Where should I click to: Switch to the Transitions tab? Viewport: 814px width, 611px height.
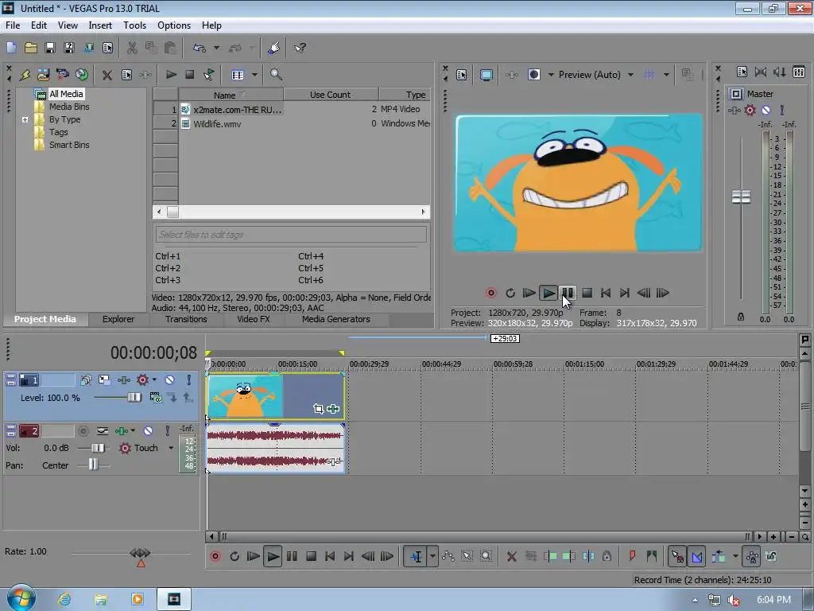coord(186,319)
